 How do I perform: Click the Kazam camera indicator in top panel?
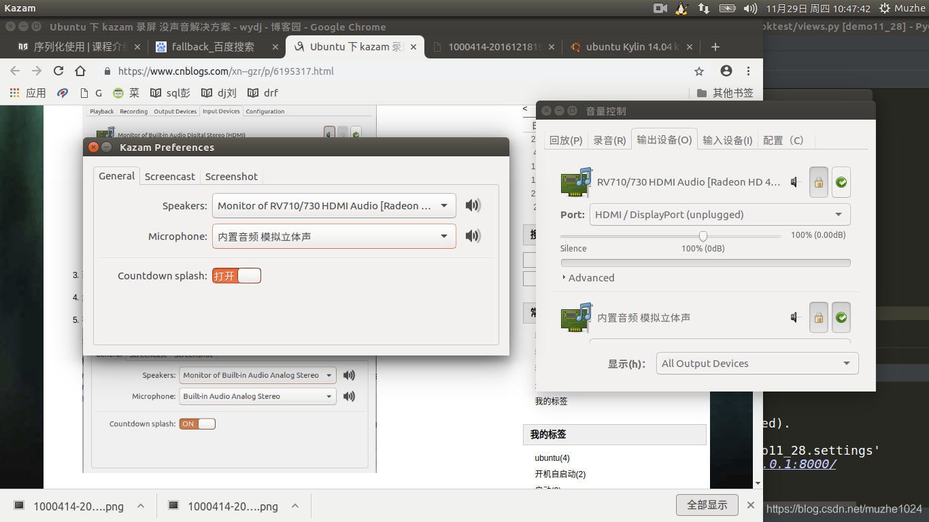pos(660,8)
